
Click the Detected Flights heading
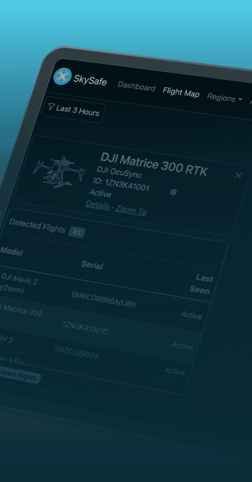click(x=37, y=225)
